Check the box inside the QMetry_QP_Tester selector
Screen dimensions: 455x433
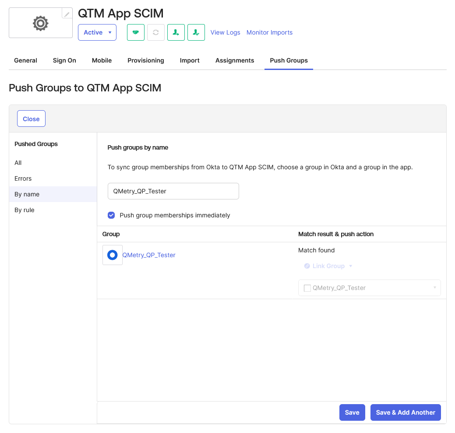click(x=307, y=288)
